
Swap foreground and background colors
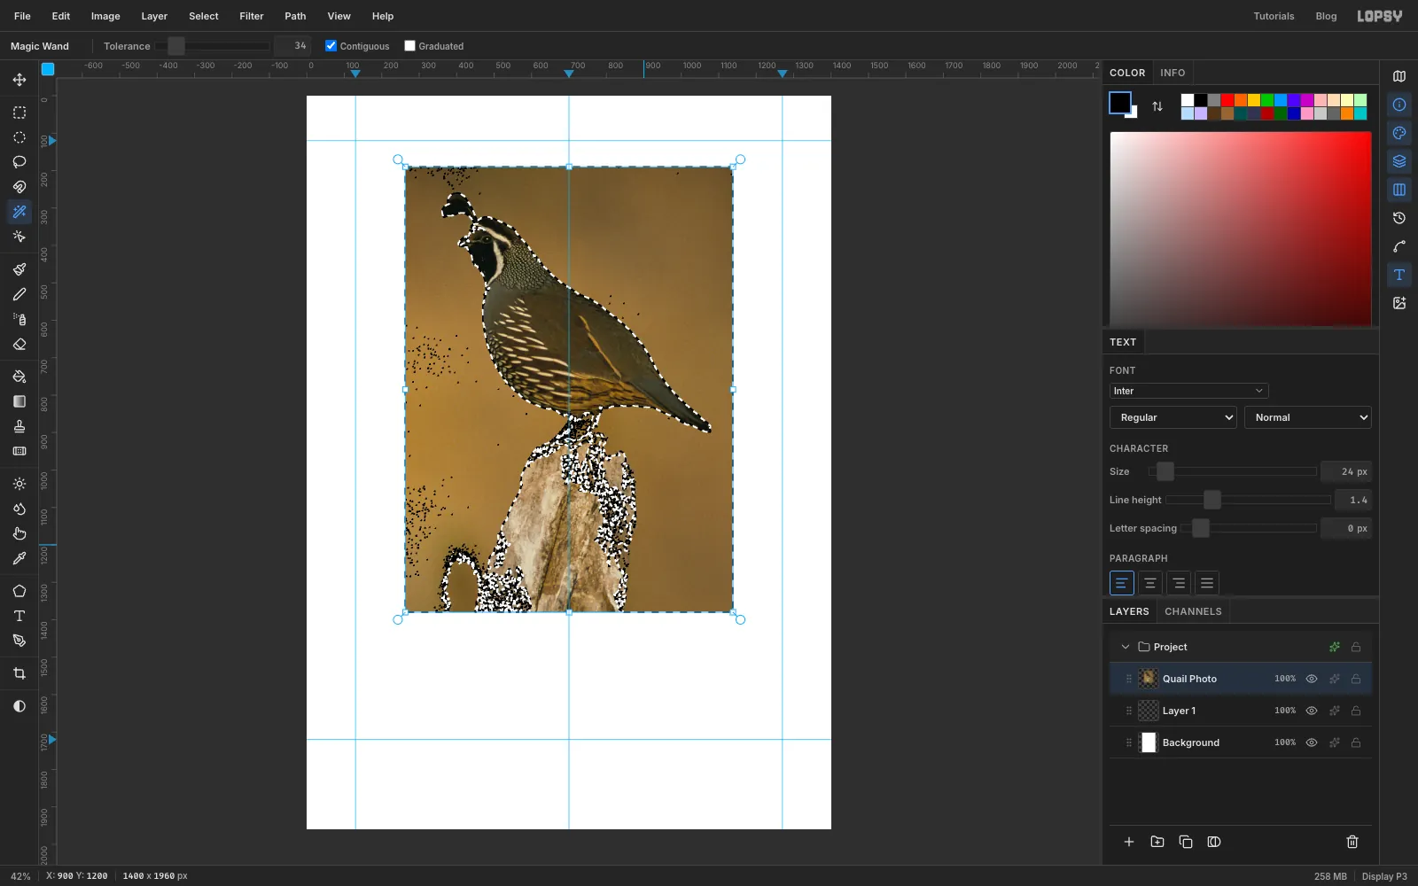tap(1157, 106)
